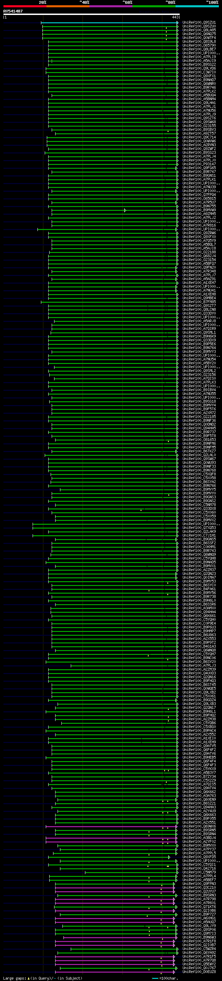
Task: Select label UniRef100_A5BUQ4
Action: [199, 95]
